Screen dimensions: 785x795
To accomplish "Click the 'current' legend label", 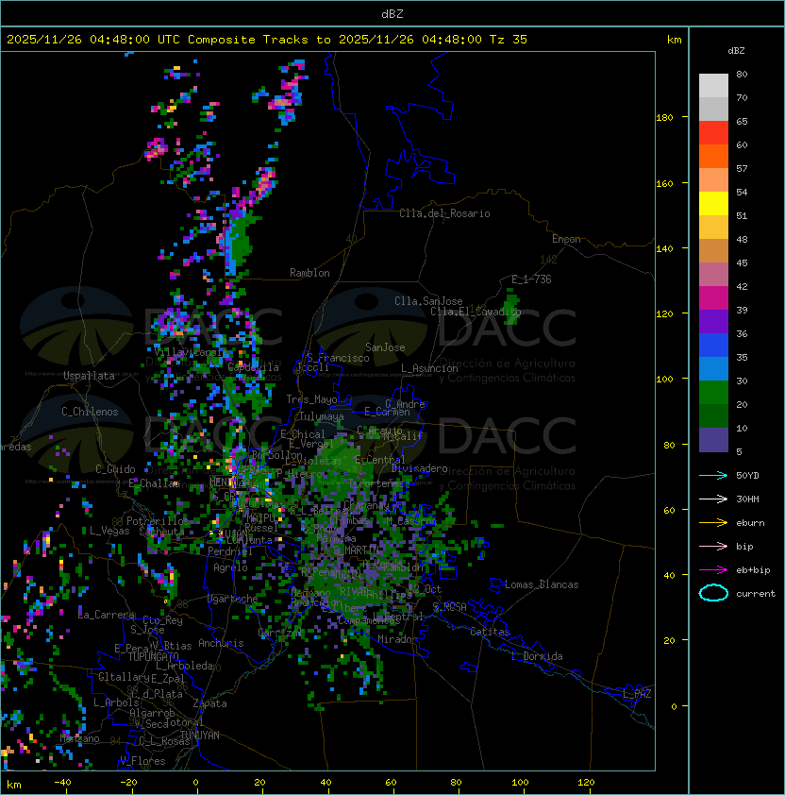I will pos(756,594).
